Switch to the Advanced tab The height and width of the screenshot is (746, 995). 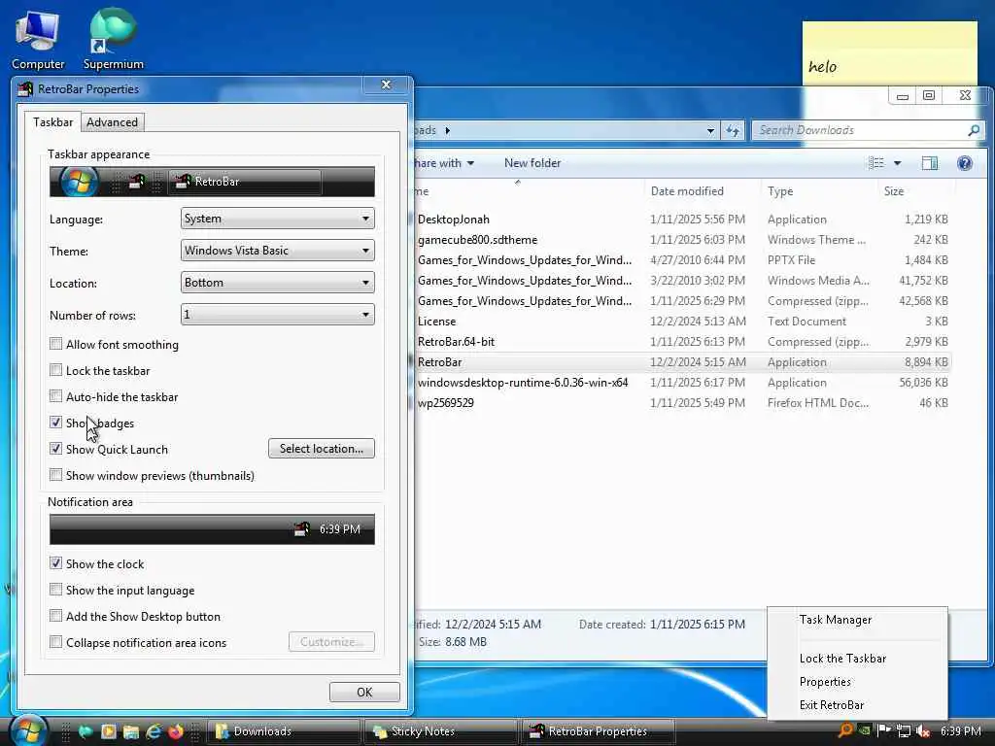[x=113, y=122]
